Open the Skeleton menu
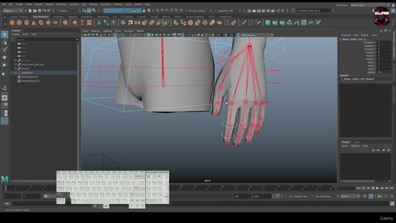The width and height of the screenshot is (396, 223). 74,4
